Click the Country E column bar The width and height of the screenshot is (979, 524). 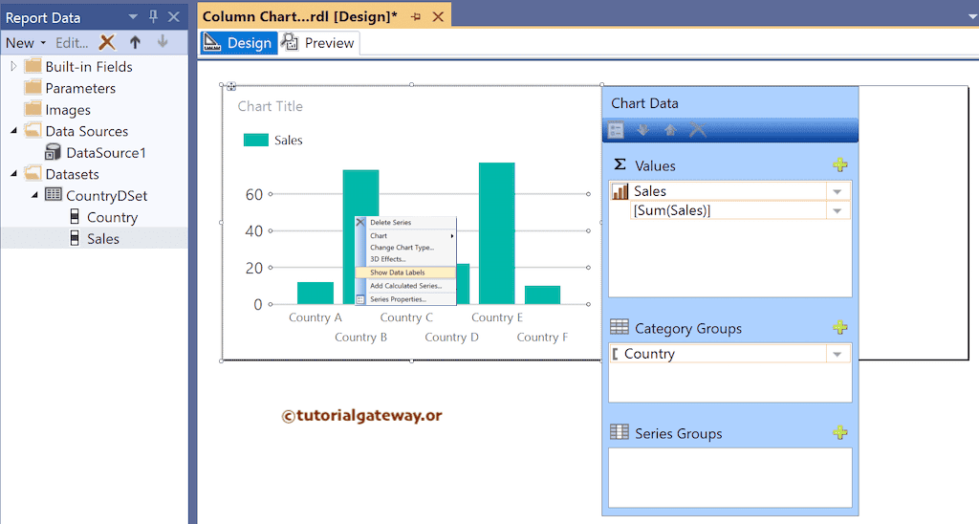497,233
